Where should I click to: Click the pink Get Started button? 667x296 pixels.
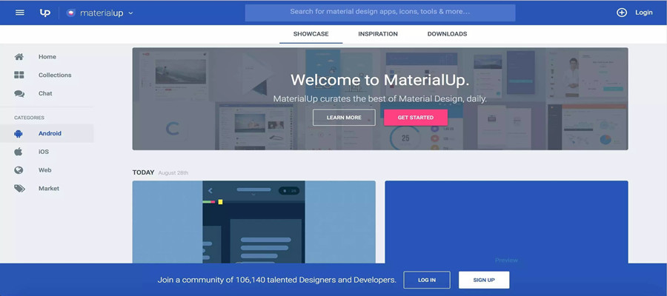point(416,118)
